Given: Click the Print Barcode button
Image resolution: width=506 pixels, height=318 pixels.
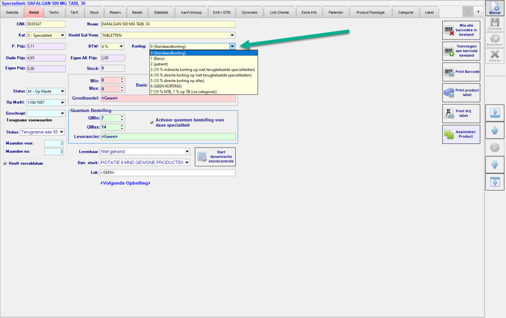Looking at the screenshot, I should coord(461,72).
